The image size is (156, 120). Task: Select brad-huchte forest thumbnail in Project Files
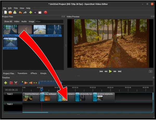click(10, 30)
